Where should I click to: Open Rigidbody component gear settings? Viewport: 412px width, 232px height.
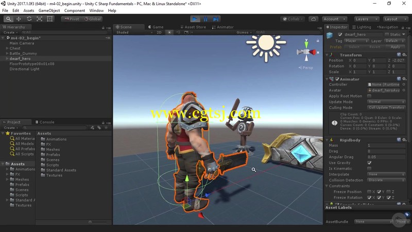(x=404, y=140)
